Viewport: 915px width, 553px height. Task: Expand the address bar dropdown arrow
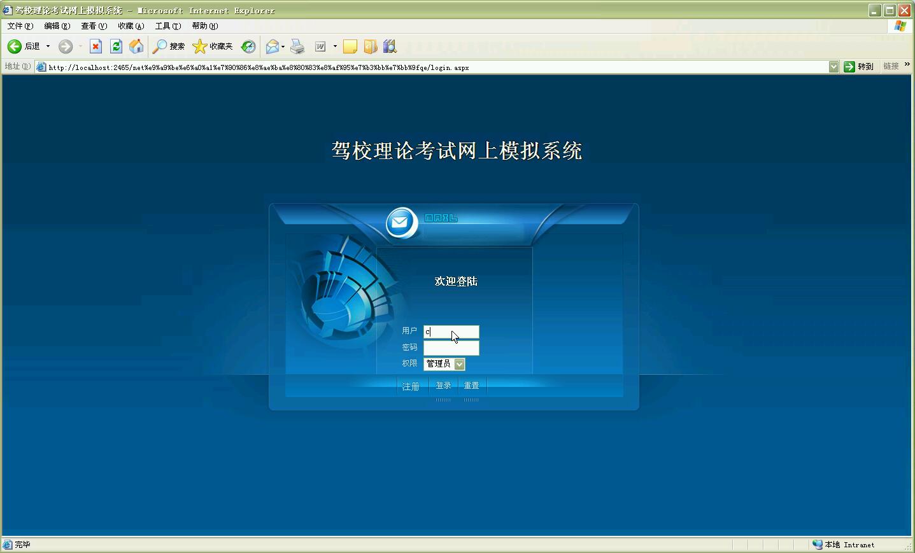(x=833, y=67)
